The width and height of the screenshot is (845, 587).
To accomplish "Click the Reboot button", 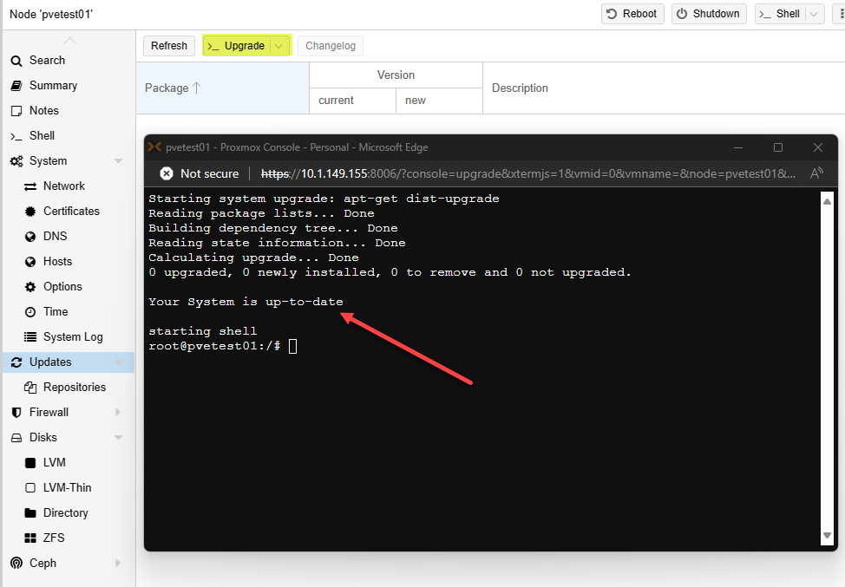I will [x=632, y=14].
